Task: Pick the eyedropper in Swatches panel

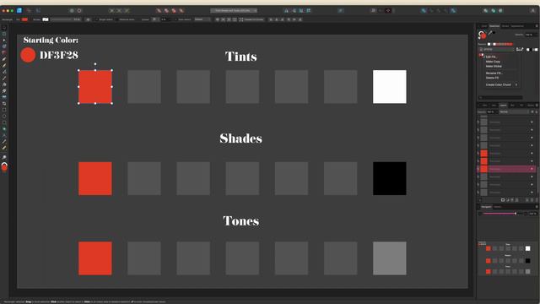Action: pyautogui.click(x=490, y=33)
